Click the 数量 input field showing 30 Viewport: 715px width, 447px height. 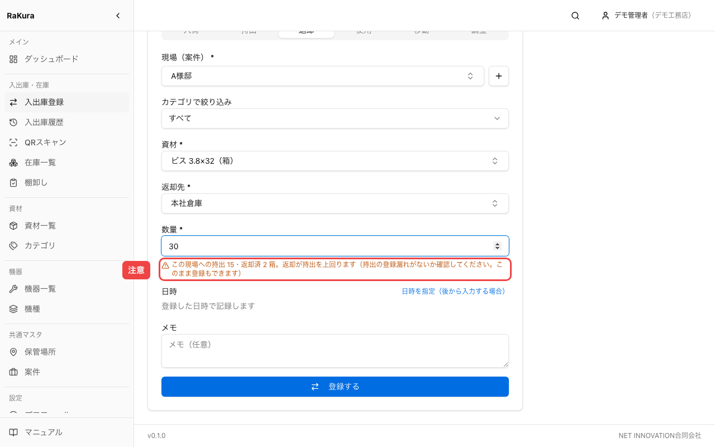(x=335, y=246)
